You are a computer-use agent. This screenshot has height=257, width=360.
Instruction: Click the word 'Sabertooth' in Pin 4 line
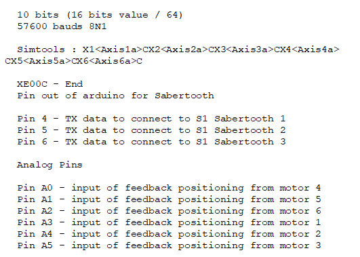coord(244,119)
